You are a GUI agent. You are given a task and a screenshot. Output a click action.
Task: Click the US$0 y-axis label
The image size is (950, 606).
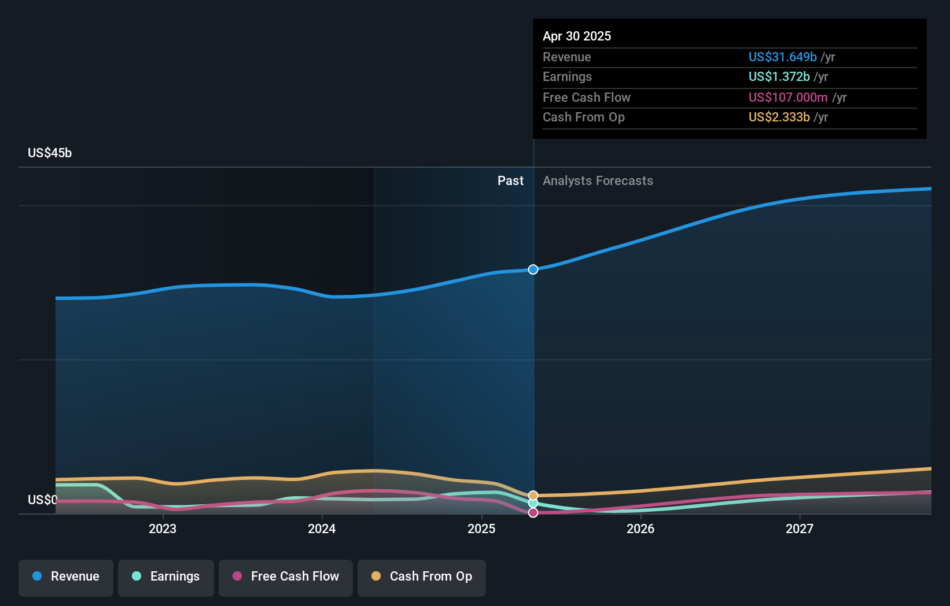(x=43, y=500)
